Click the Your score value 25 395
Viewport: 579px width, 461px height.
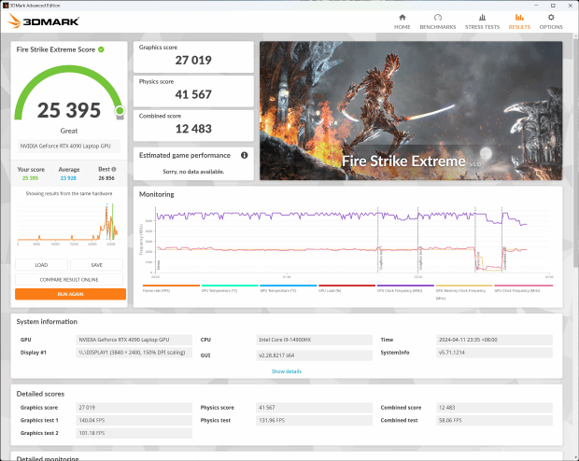coord(30,178)
